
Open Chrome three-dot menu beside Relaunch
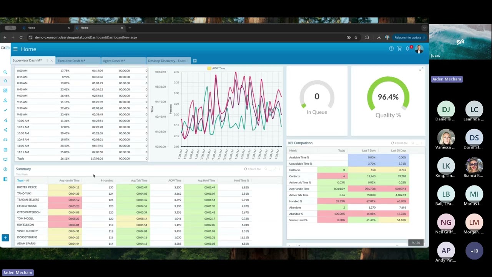pyautogui.click(x=424, y=37)
